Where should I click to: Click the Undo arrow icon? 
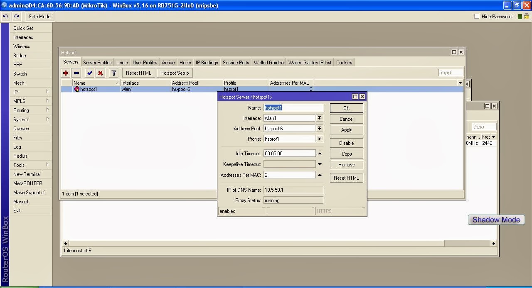5,16
